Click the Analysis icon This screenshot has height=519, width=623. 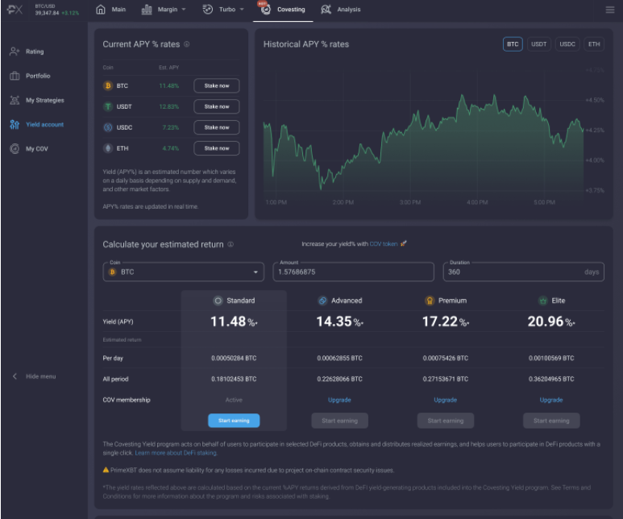coord(326,9)
